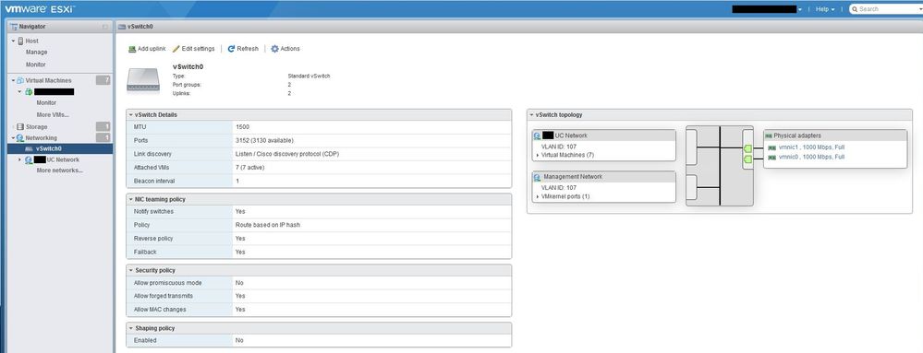Collapse the Networking tree node
This screenshot has height=353, width=923.
pos(14,138)
